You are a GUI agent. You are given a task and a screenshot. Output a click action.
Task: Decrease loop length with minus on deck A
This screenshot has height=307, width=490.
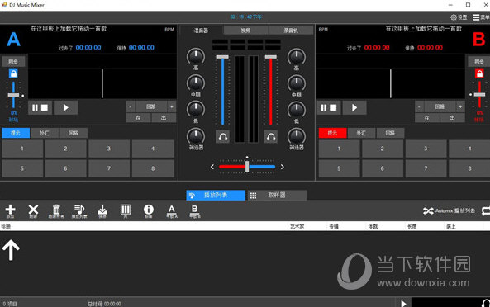click(131, 106)
